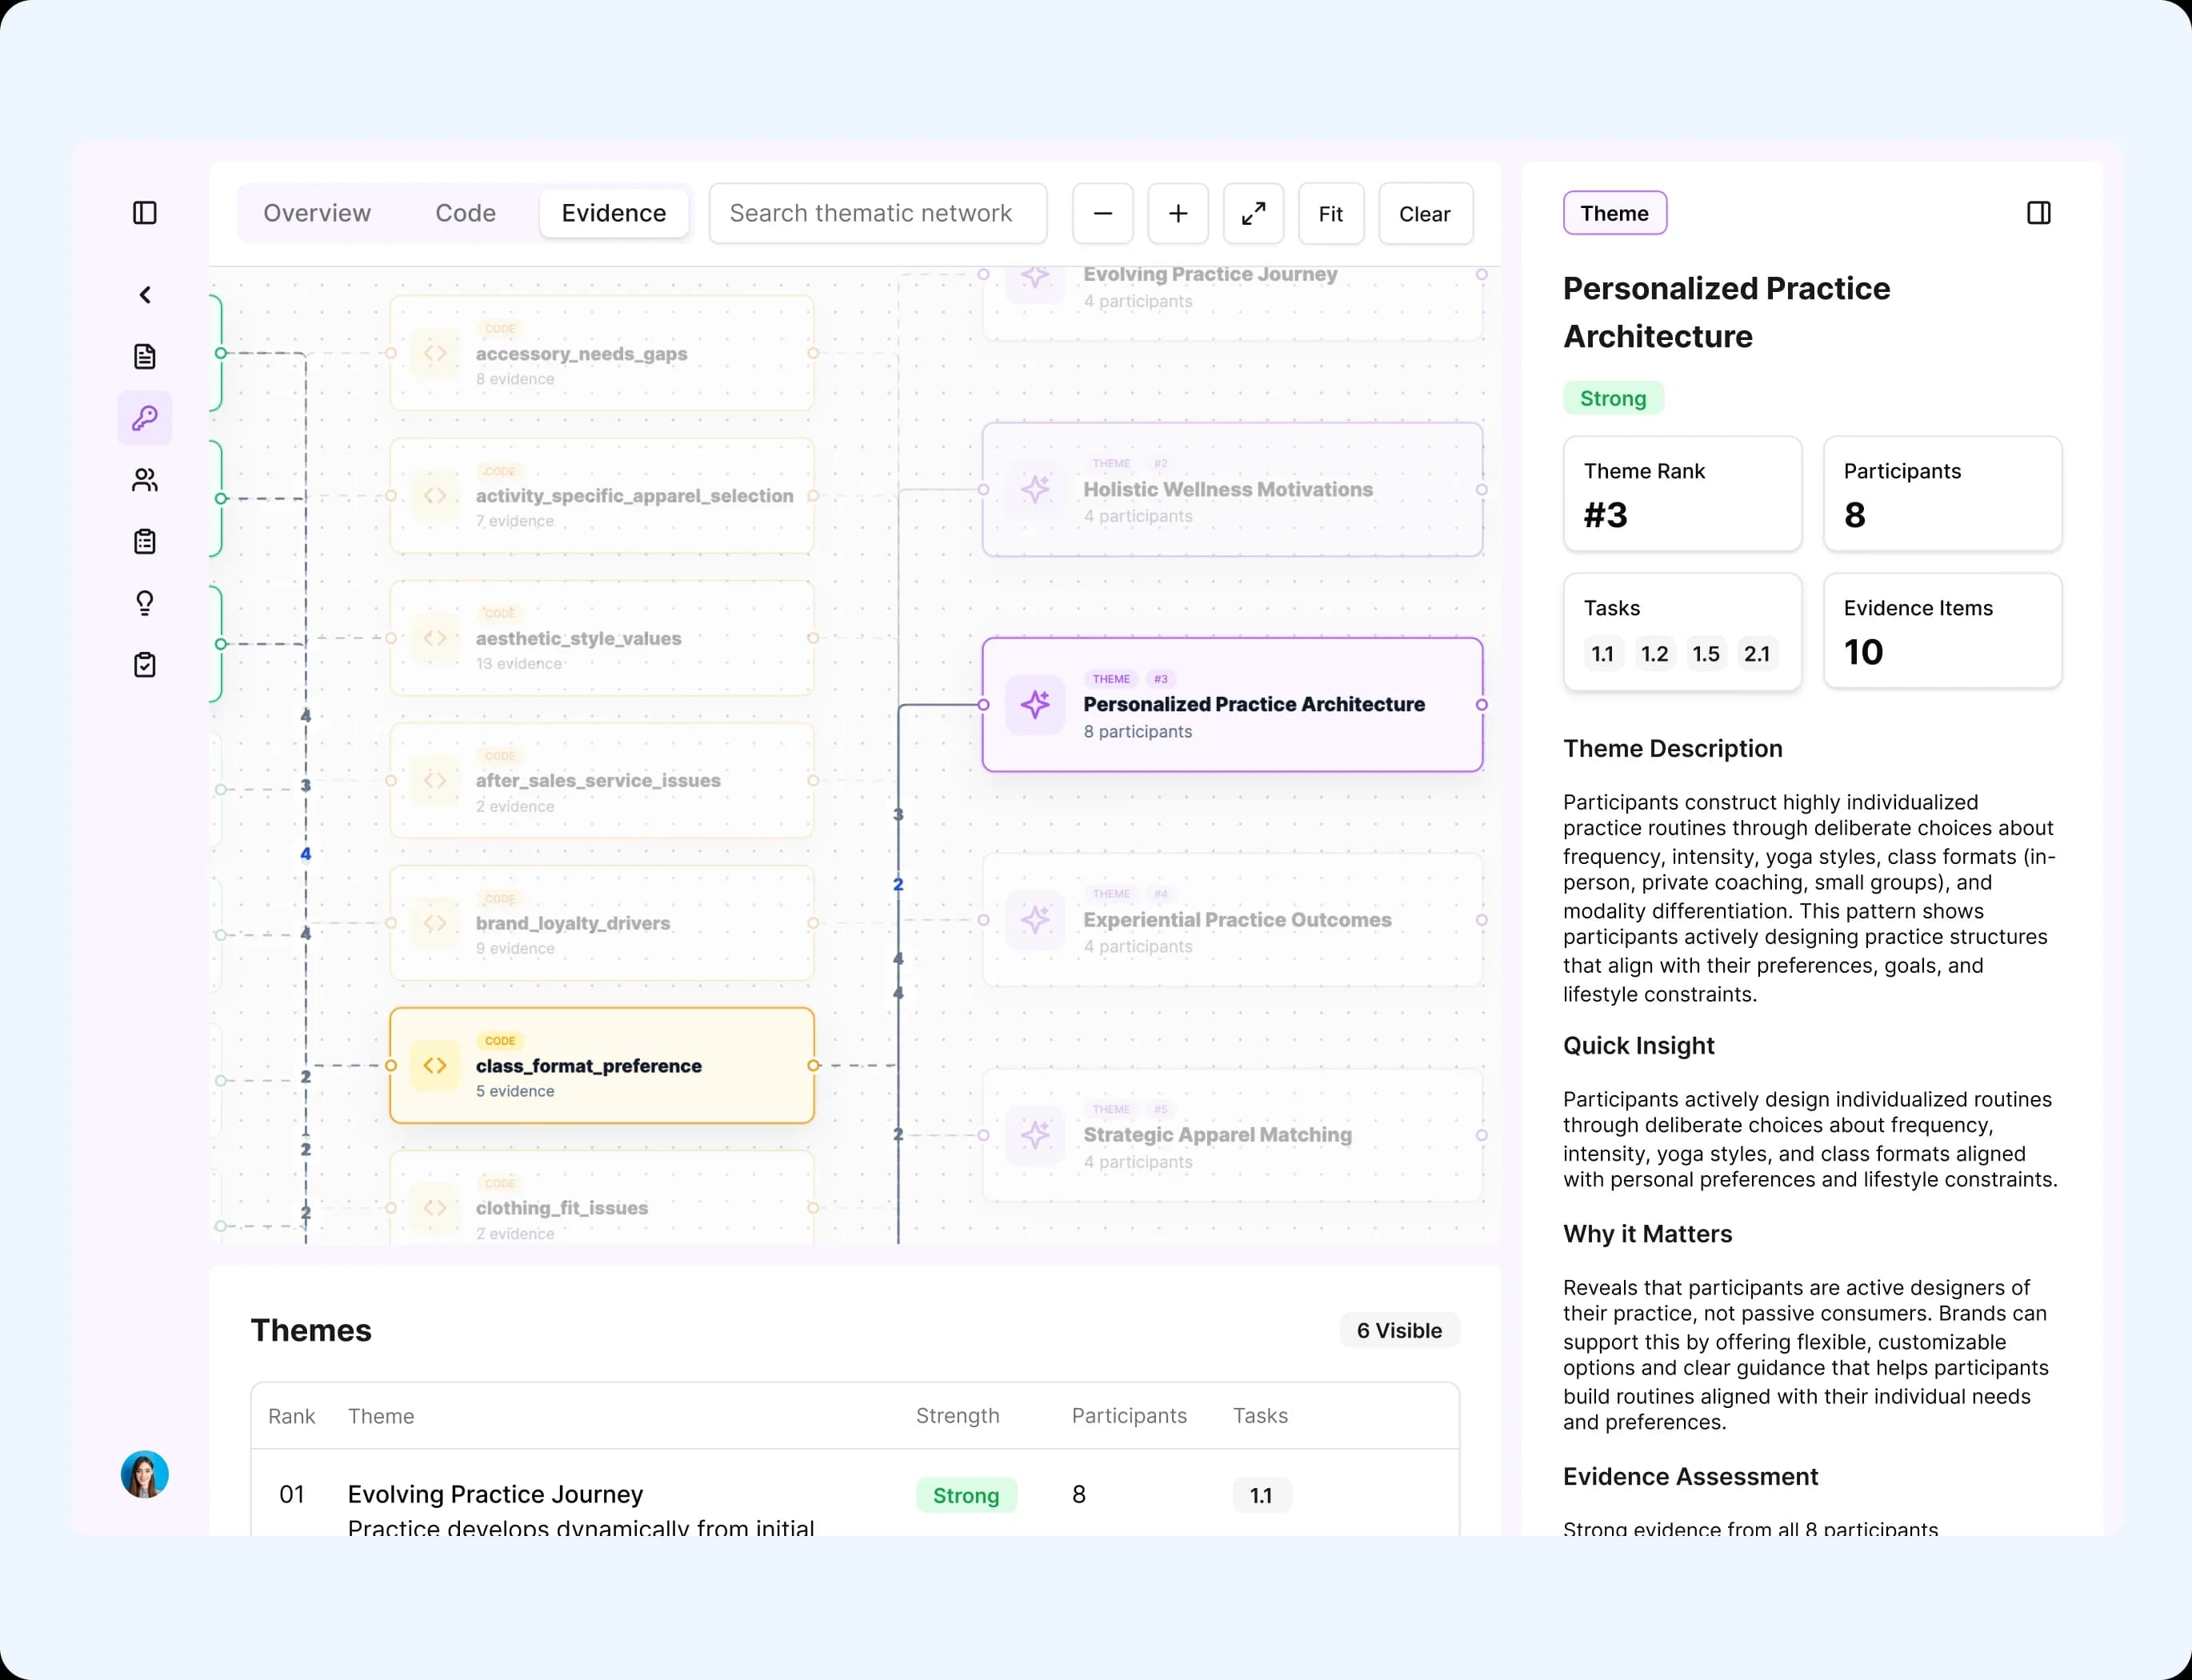The height and width of the screenshot is (1680, 2192).
Task: Click task tag 1.1 in themes table
Action: [x=1261, y=1495]
